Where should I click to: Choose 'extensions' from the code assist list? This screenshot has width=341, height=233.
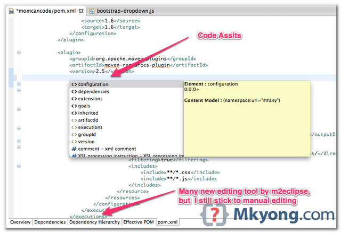[126, 99]
